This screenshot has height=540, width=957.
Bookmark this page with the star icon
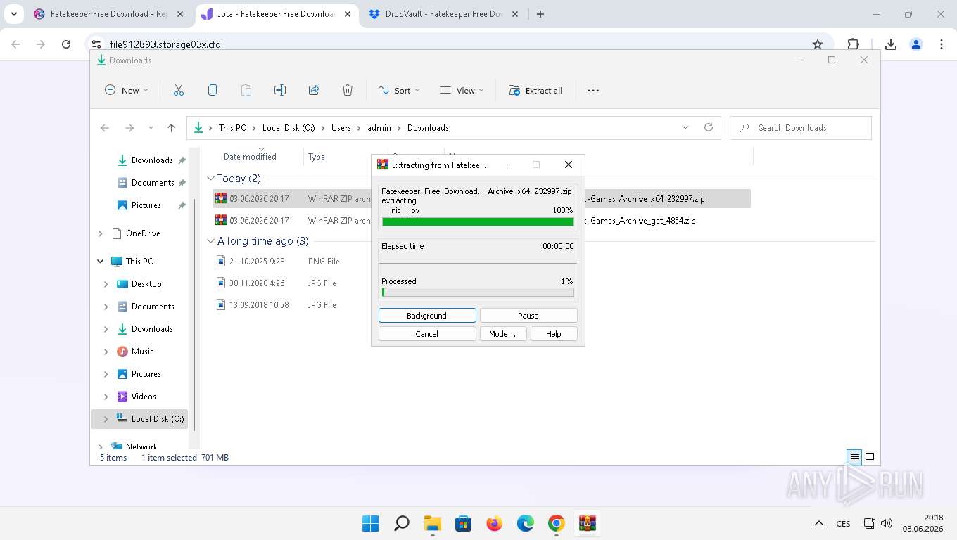click(x=818, y=44)
